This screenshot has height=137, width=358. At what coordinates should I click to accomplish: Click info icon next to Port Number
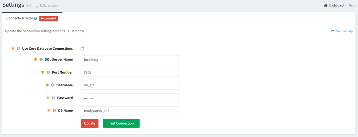48,72
